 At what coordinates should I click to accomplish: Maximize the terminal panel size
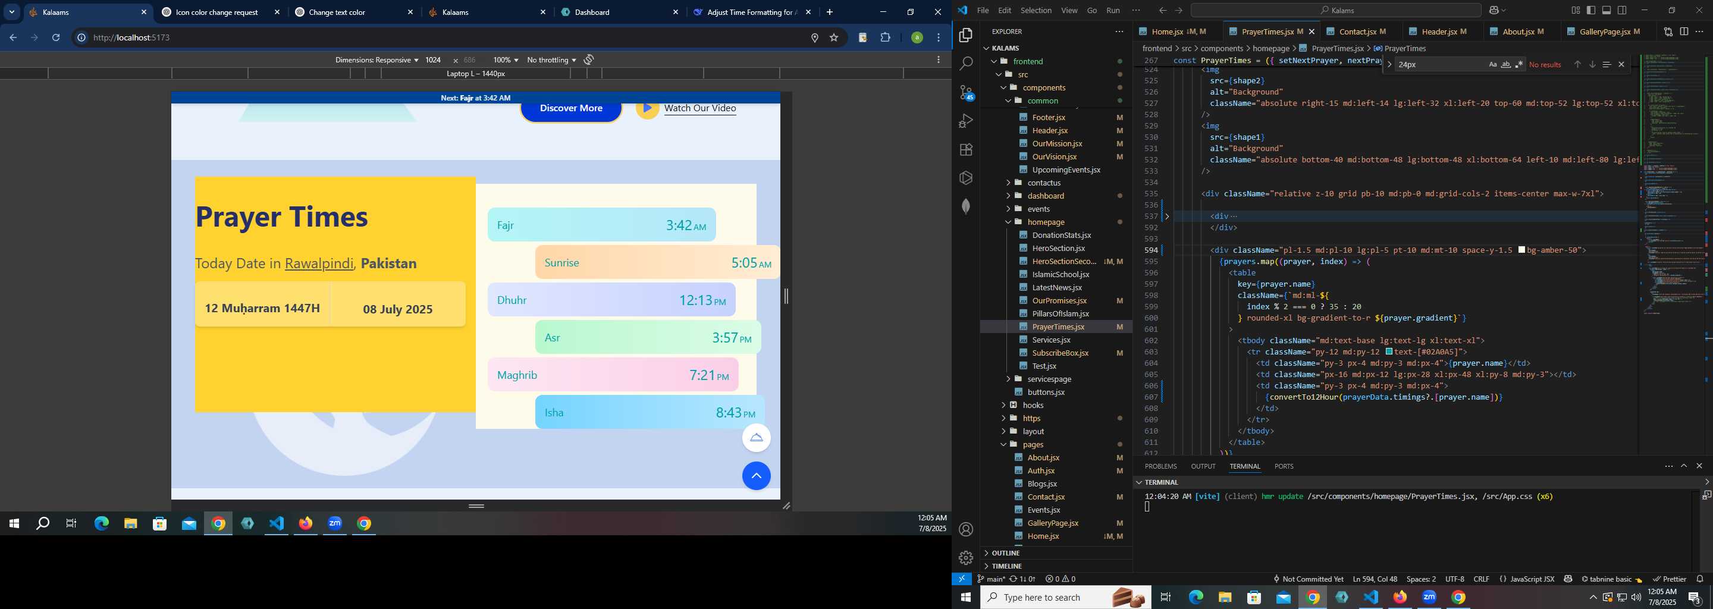(1684, 466)
